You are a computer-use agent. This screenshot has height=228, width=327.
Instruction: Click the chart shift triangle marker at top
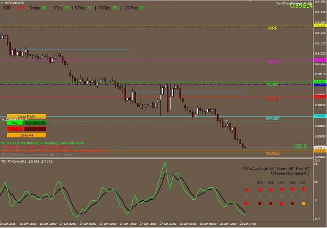click(x=250, y=1)
